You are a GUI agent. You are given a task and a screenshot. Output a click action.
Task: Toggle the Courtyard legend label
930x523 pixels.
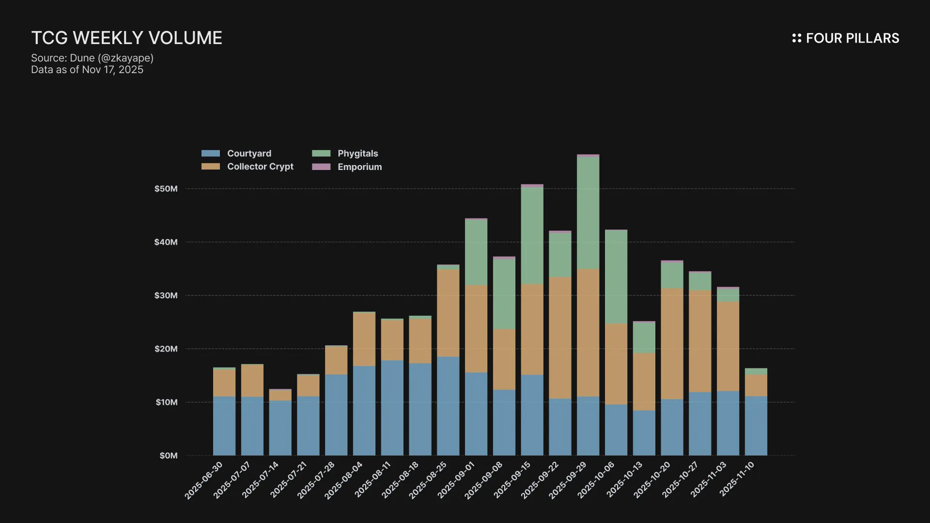click(249, 154)
